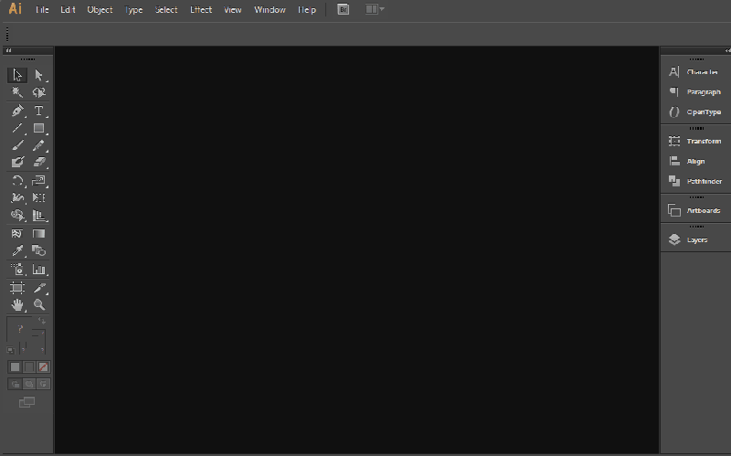This screenshot has width=731, height=456.
Task: Open the Pathfinder panel
Action: (x=695, y=181)
